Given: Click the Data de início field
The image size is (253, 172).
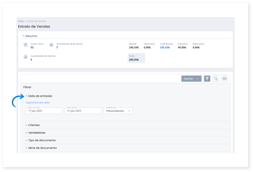Looking at the screenshot, I should [x=44, y=111].
